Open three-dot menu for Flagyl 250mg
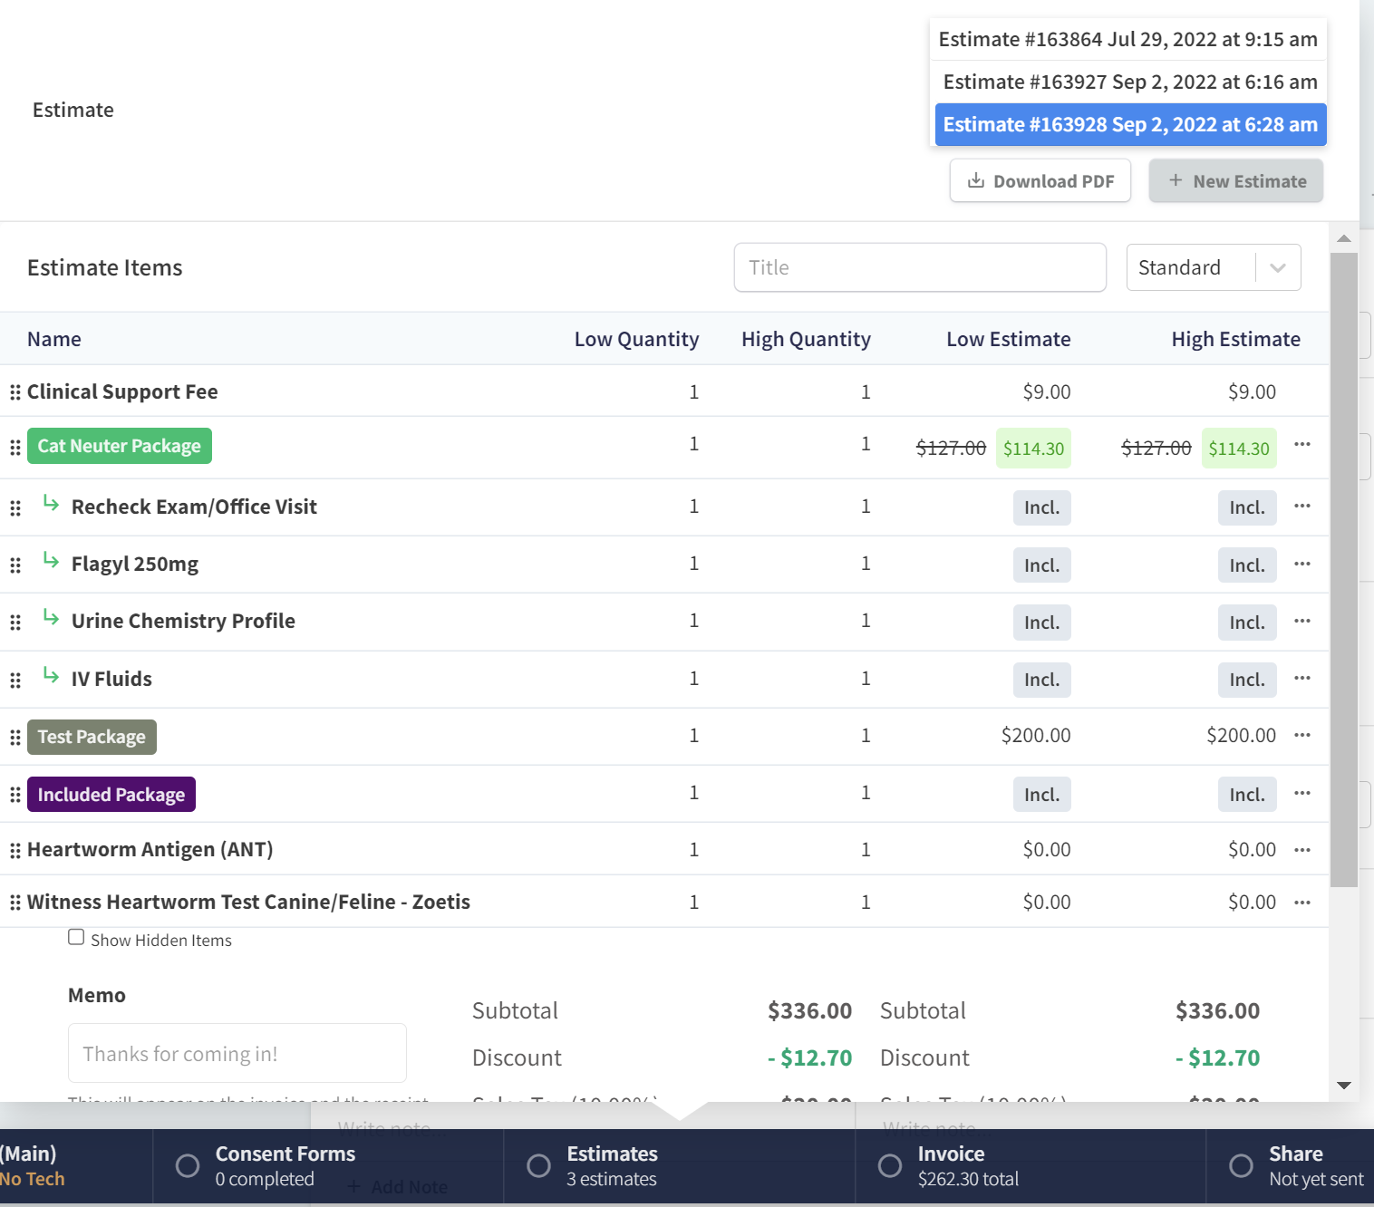1374x1207 pixels. (1301, 564)
